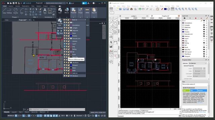Select the QCAD image insert tool
Screen dimensions: 215x120
pos(111,47)
